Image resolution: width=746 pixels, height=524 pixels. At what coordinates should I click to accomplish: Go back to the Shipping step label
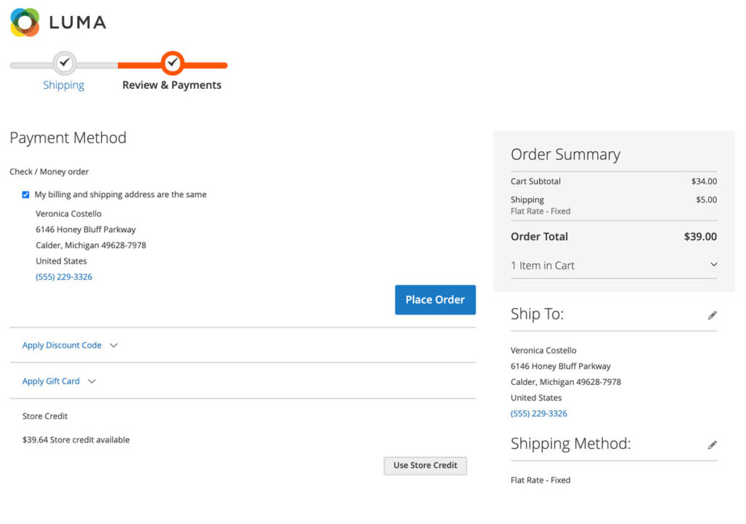click(x=63, y=85)
